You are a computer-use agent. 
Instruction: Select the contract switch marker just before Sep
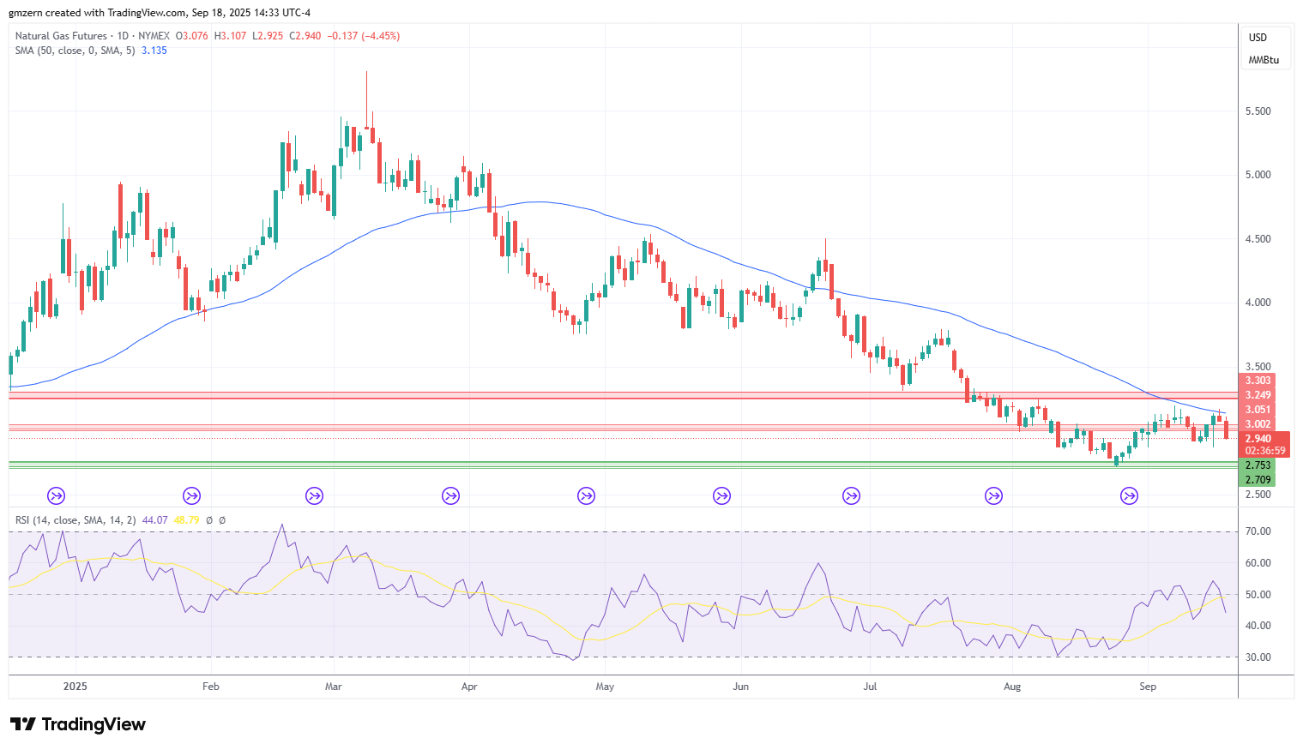[x=1130, y=495]
